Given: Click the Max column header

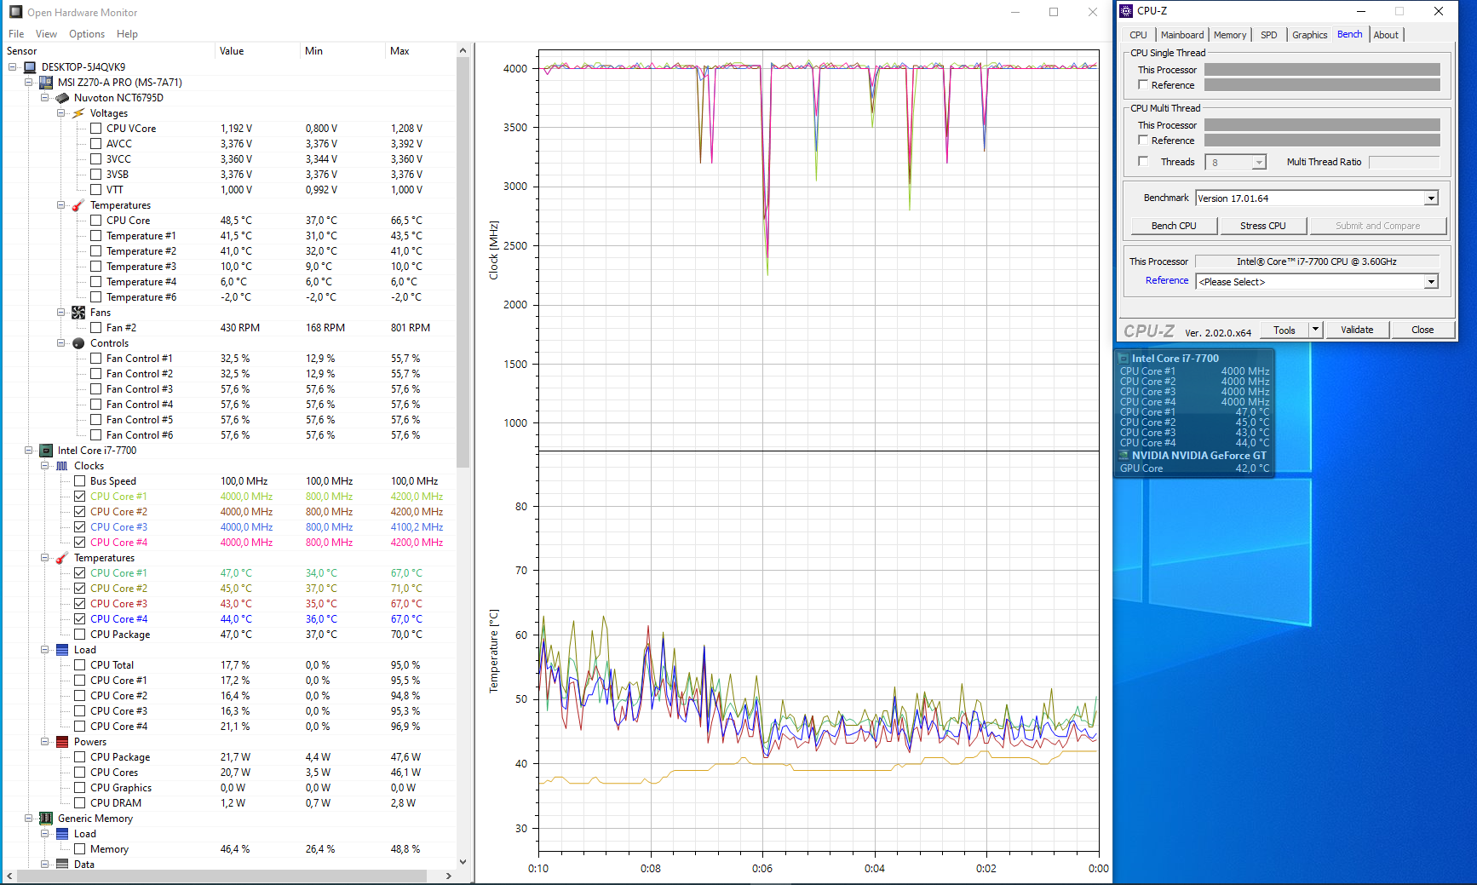Looking at the screenshot, I should coord(399,51).
